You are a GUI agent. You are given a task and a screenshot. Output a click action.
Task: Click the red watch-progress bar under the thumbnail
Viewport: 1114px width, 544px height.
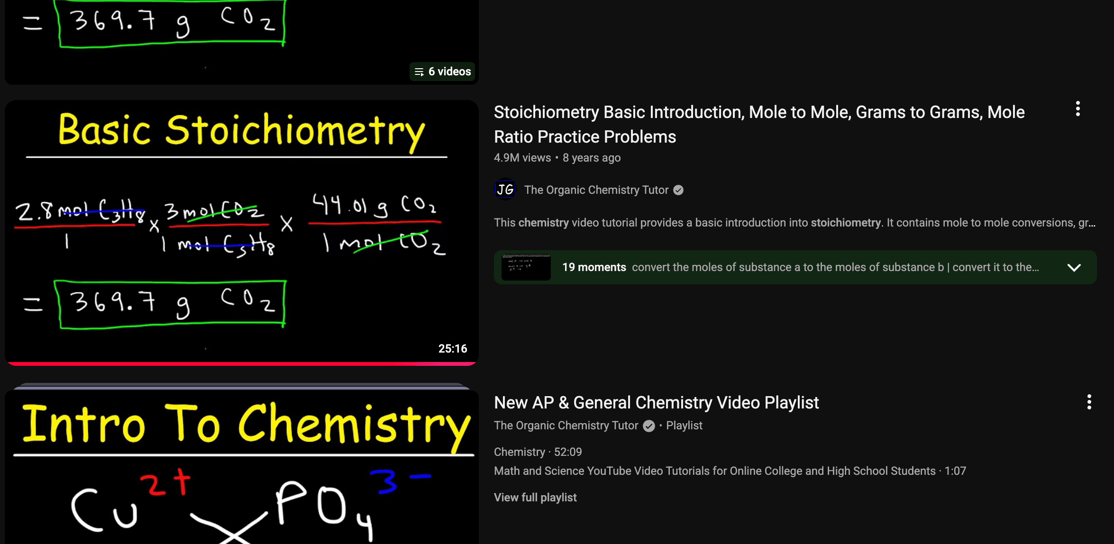(242, 364)
